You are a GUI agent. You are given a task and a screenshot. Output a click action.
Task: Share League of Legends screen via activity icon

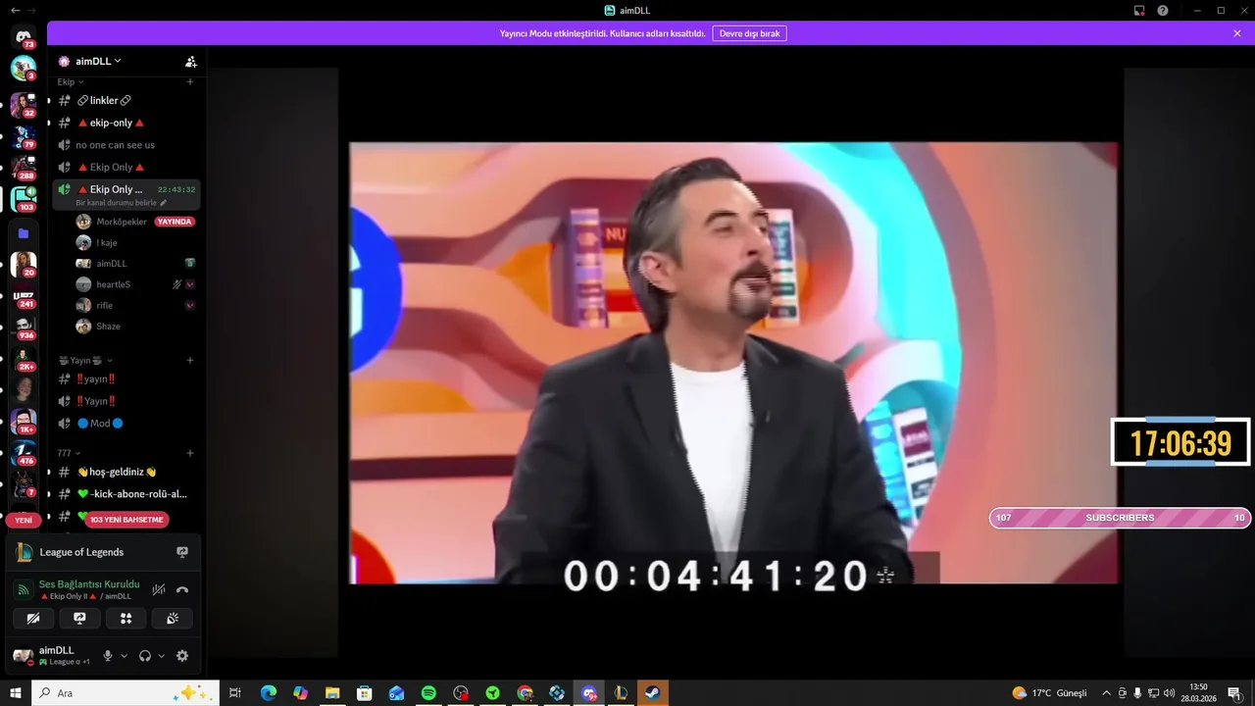point(182,552)
